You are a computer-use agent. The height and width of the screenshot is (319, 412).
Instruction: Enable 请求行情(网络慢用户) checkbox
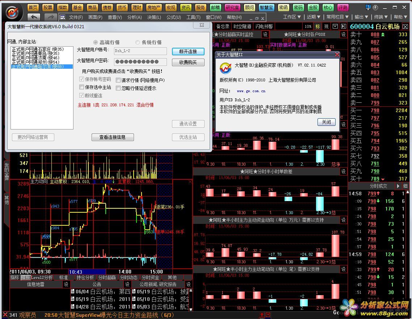(x=118, y=80)
